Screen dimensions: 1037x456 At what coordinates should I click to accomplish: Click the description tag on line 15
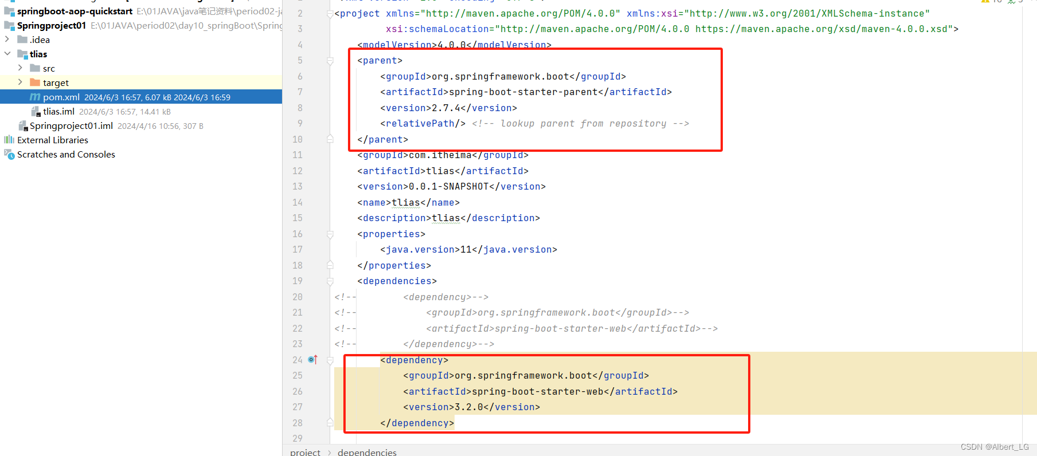(x=448, y=218)
